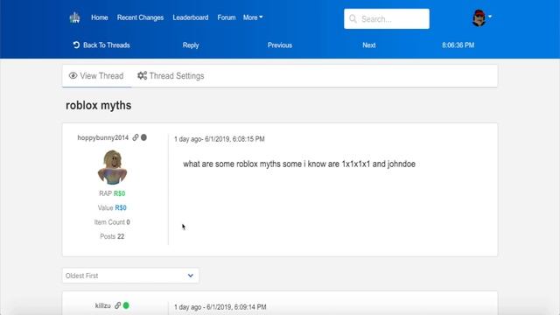
Task: Open the Oldest First sort dropdown
Action: point(130,276)
